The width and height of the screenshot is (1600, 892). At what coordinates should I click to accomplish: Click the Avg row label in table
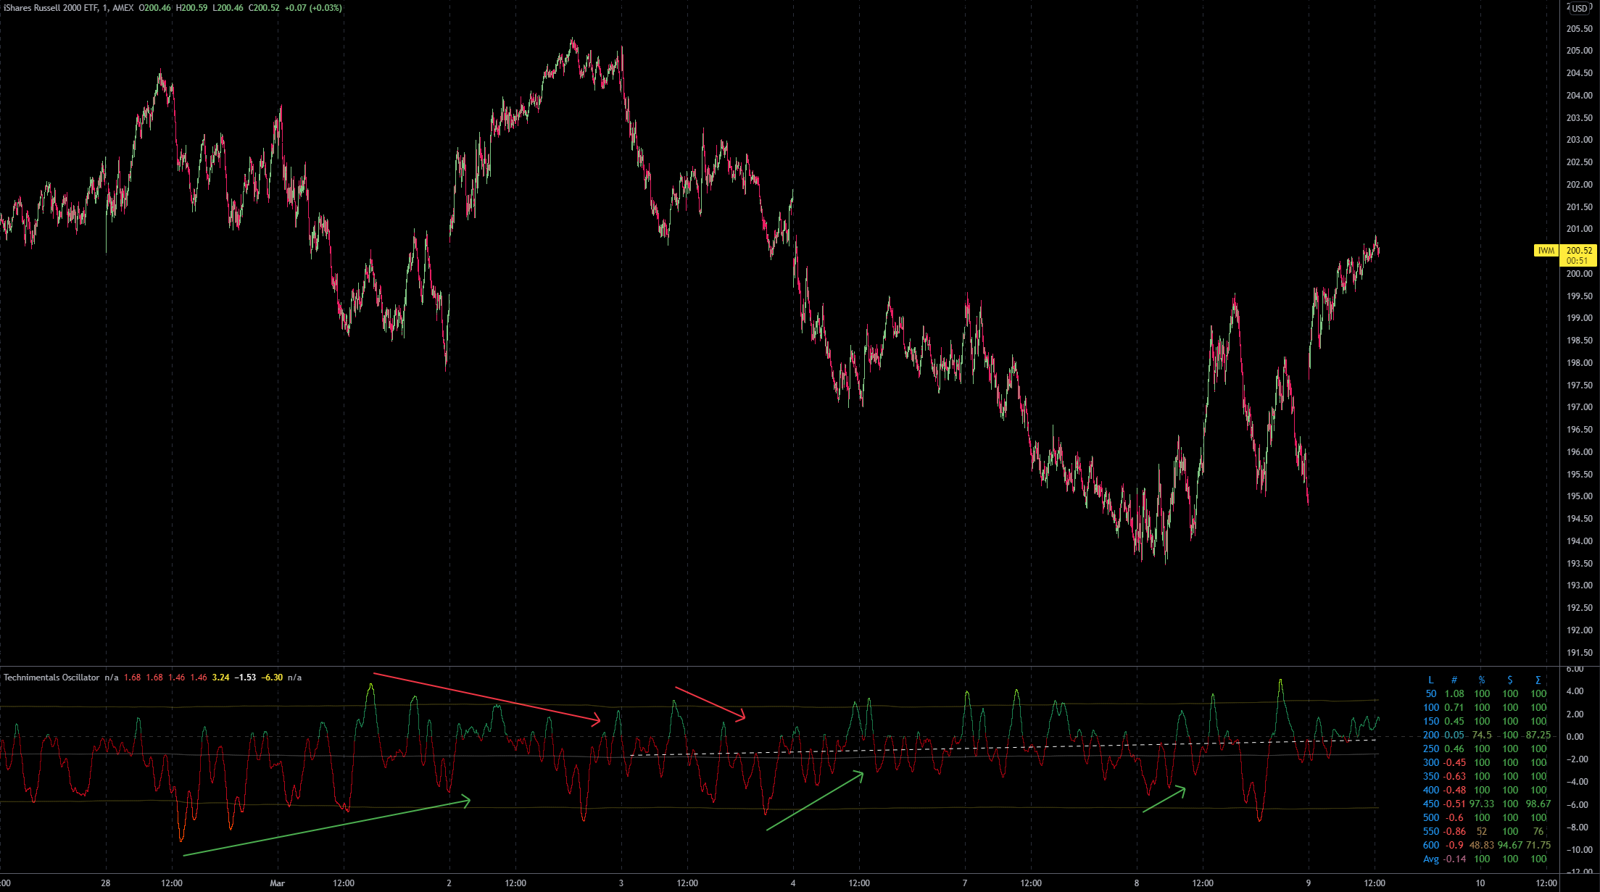coord(1430,859)
